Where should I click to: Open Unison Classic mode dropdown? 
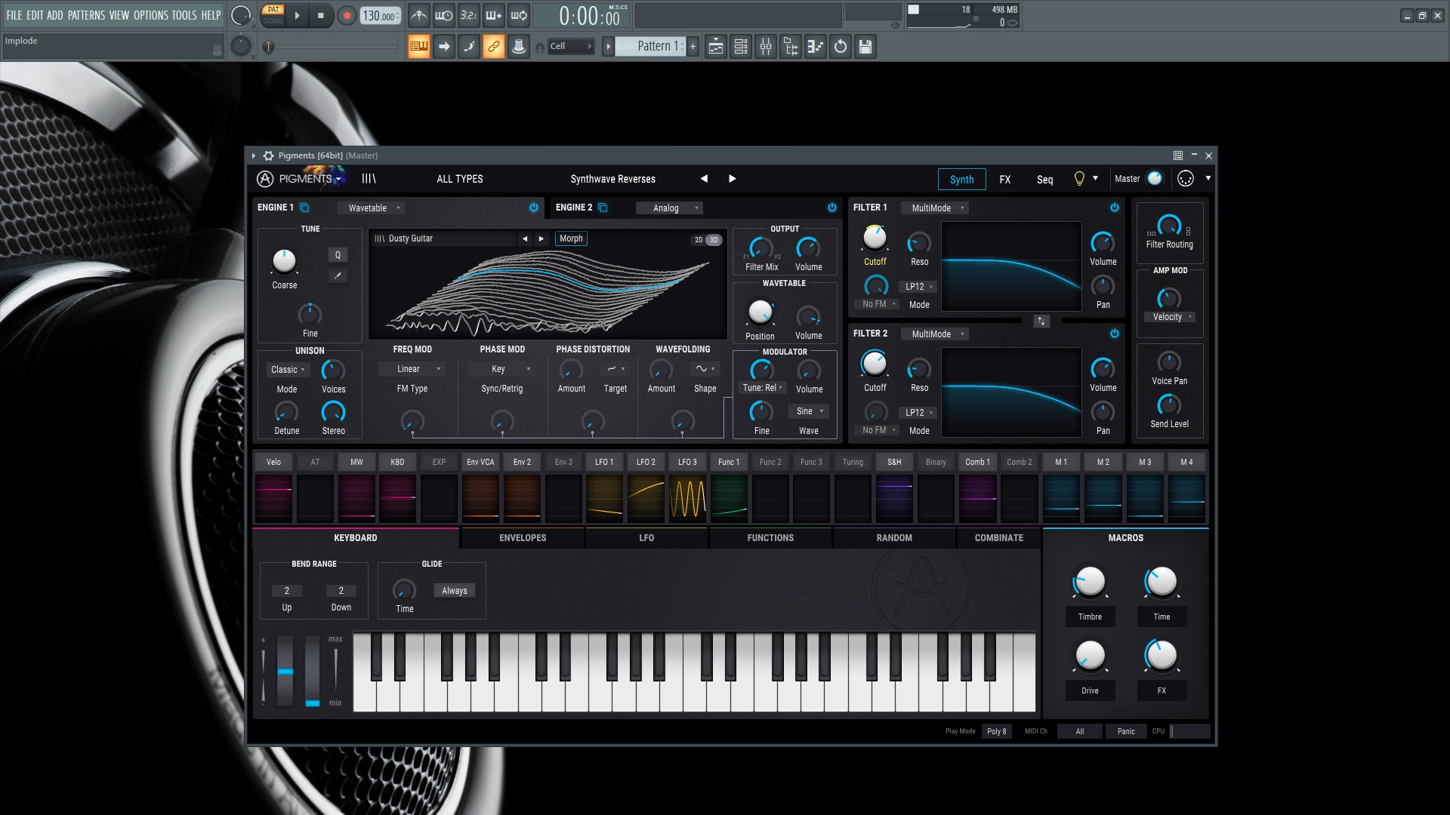287,370
